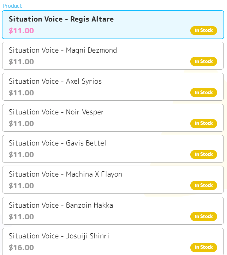This screenshot has height=255, width=227.
Task: Click the Product label above the list
Action: click(x=12, y=6)
